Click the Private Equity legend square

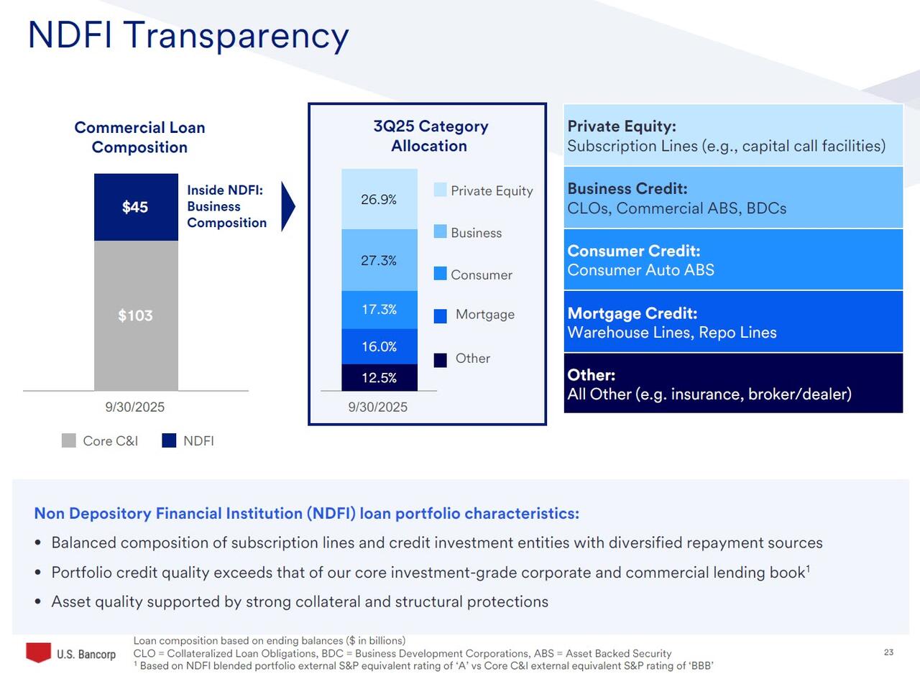click(441, 190)
